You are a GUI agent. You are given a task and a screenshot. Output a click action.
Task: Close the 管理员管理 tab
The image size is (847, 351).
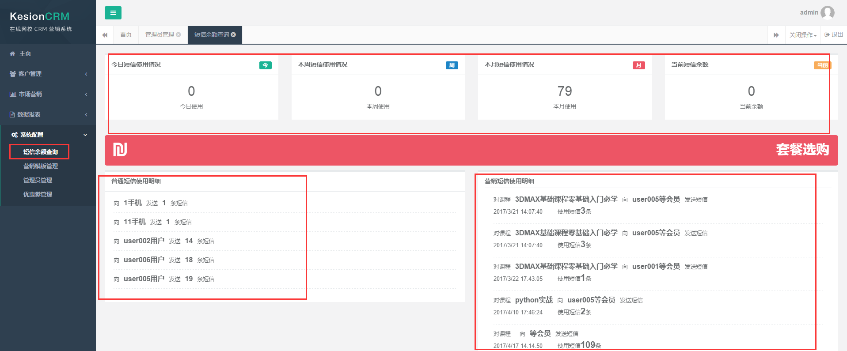tap(179, 34)
